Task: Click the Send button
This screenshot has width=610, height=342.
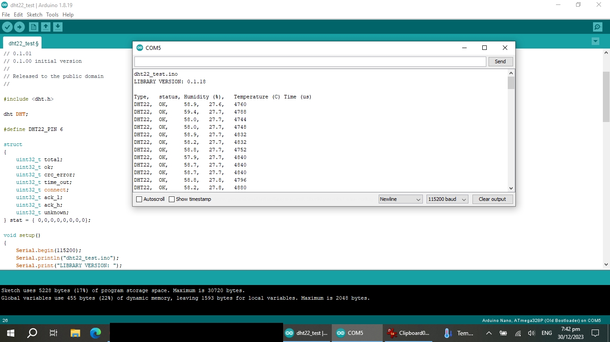Action: pyautogui.click(x=500, y=61)
